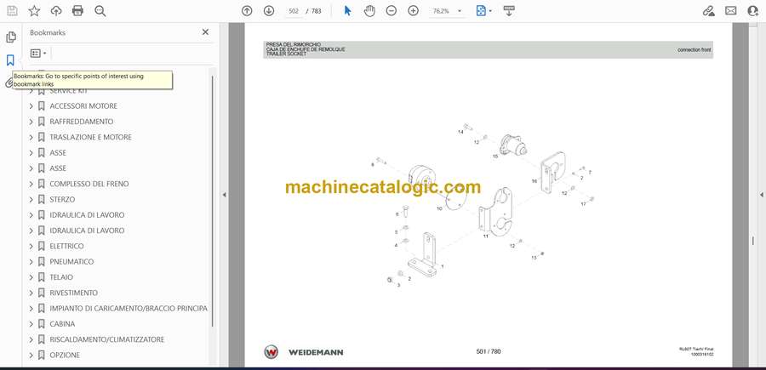Open the find text magnifier tool
Viewport: 766px width, 370px height.
100,11
